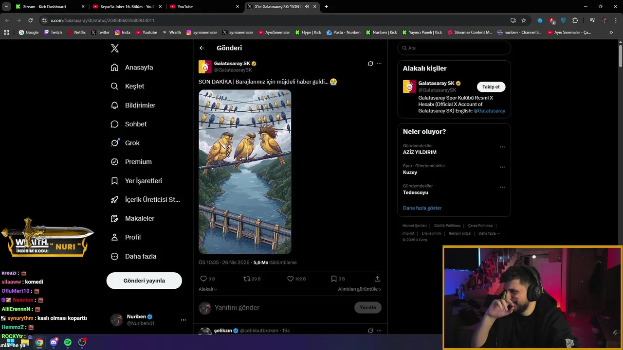Screen dimensions: 623x350
Task: Click Daha fazla göster link
Action: (422, 208)
